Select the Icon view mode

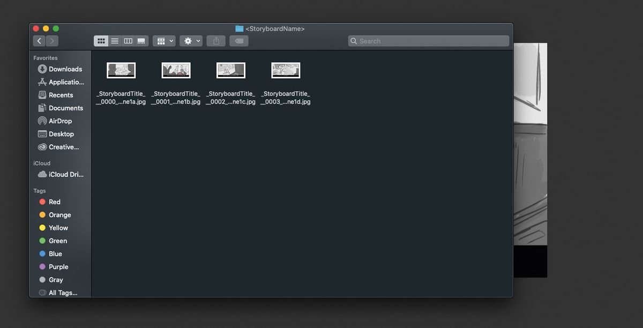101,41
